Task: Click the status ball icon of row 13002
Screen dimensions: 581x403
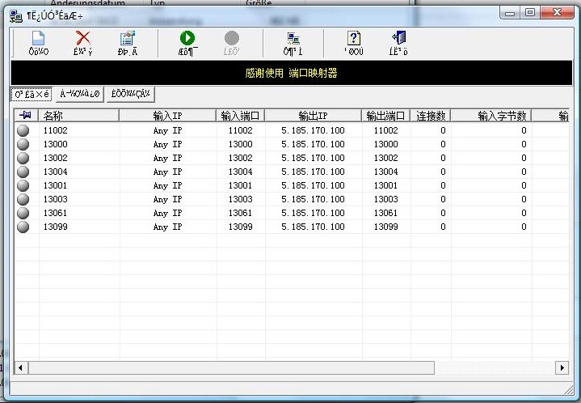Action: [x=23, y=158]
